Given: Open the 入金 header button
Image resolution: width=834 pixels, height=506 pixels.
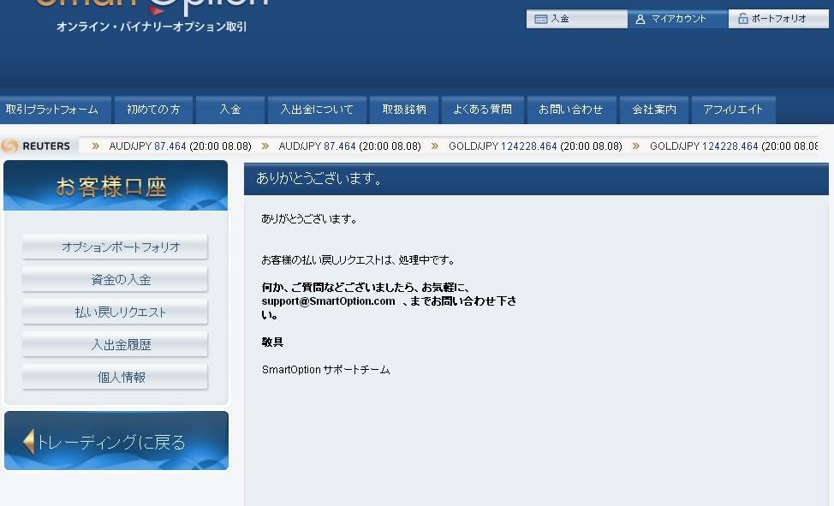Looking at the screenshot, I should [x=576, y=19].
